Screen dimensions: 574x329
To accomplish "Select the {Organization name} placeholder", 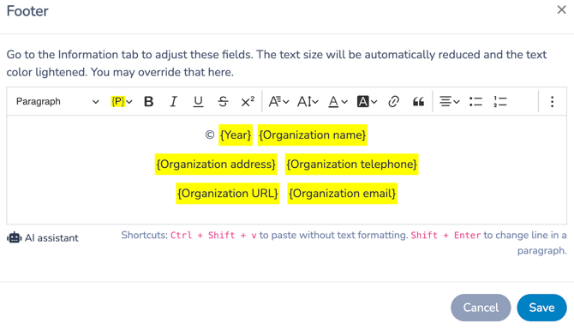I will tap(312, 135).
